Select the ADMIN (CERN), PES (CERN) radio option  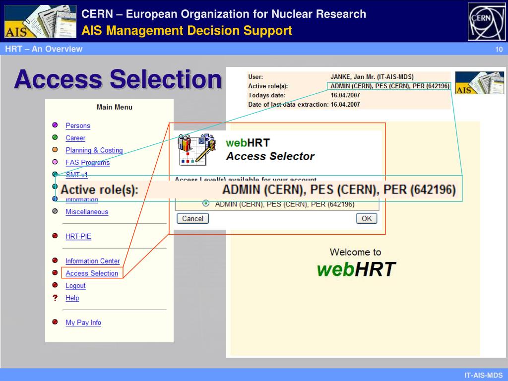[206, 203]
